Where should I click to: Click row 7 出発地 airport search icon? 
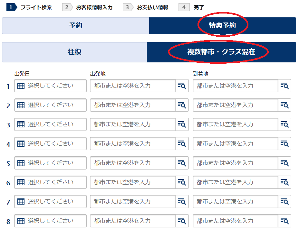(182, 202)
